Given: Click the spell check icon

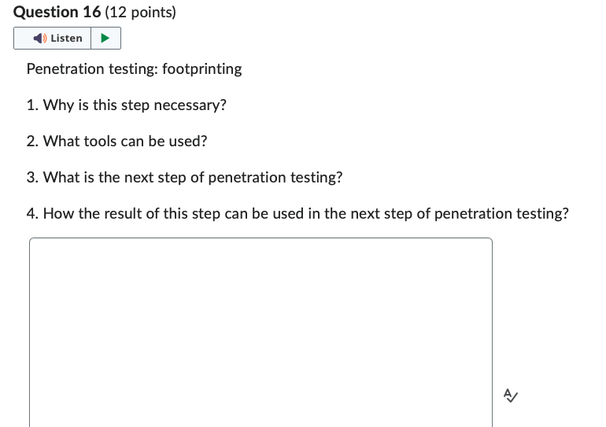Looking at the screenshot, I should (x=511, y=396).
